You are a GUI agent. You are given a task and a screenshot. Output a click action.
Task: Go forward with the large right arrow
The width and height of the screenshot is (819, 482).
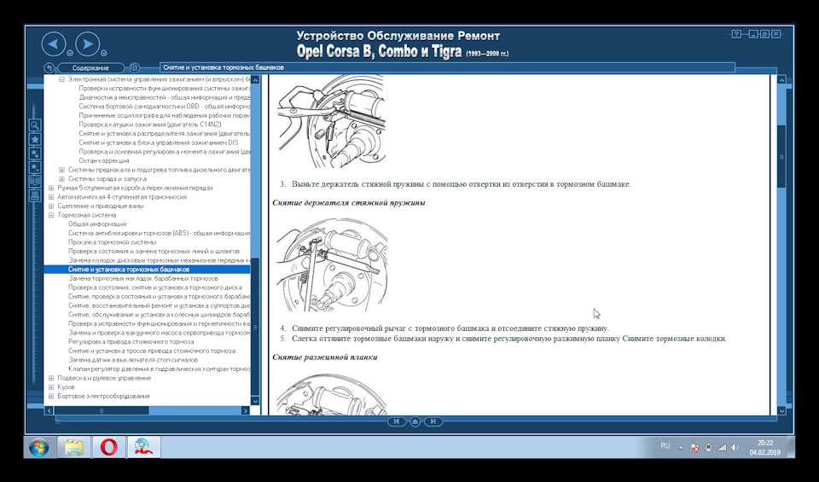click(88, 44)
